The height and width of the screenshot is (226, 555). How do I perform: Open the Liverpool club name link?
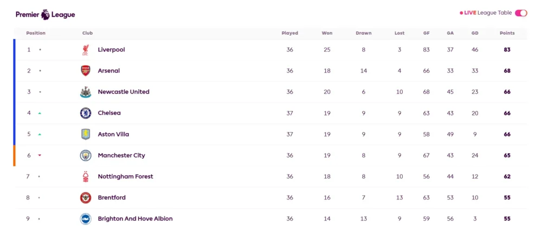pyautogui.click(x=112, y=50)
